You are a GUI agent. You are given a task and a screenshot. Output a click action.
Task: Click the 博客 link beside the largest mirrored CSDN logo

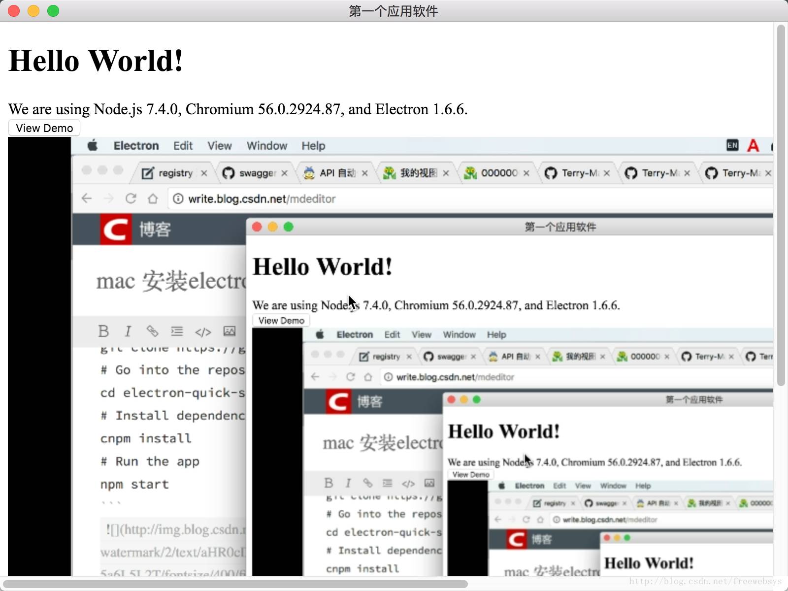click(x=155, y=230)
